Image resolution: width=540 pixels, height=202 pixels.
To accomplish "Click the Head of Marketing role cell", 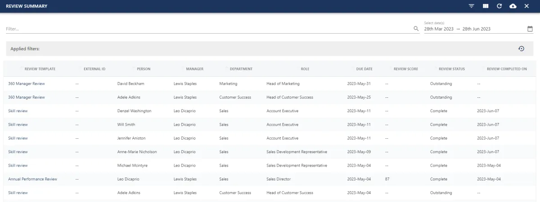I will click(x=283, y=83).
